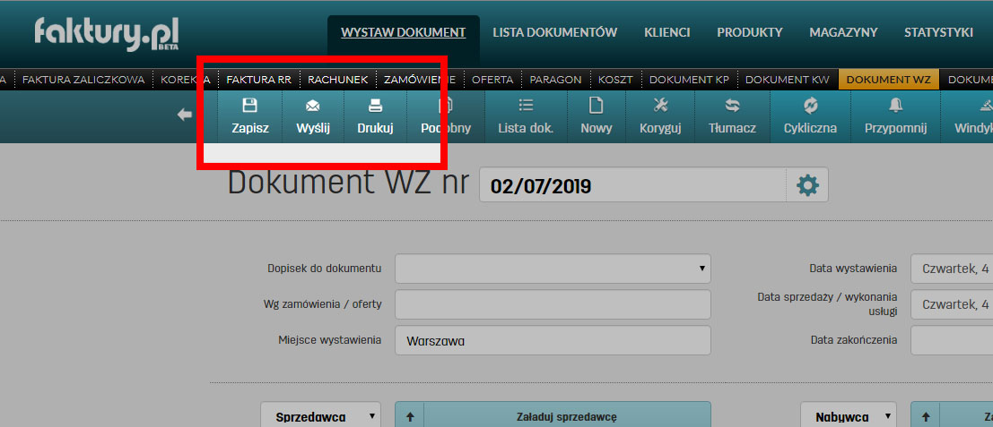Screen dimensions: 993x427
Task: Select the Dokument WZ tab
Action: click(x=889, y=80)
